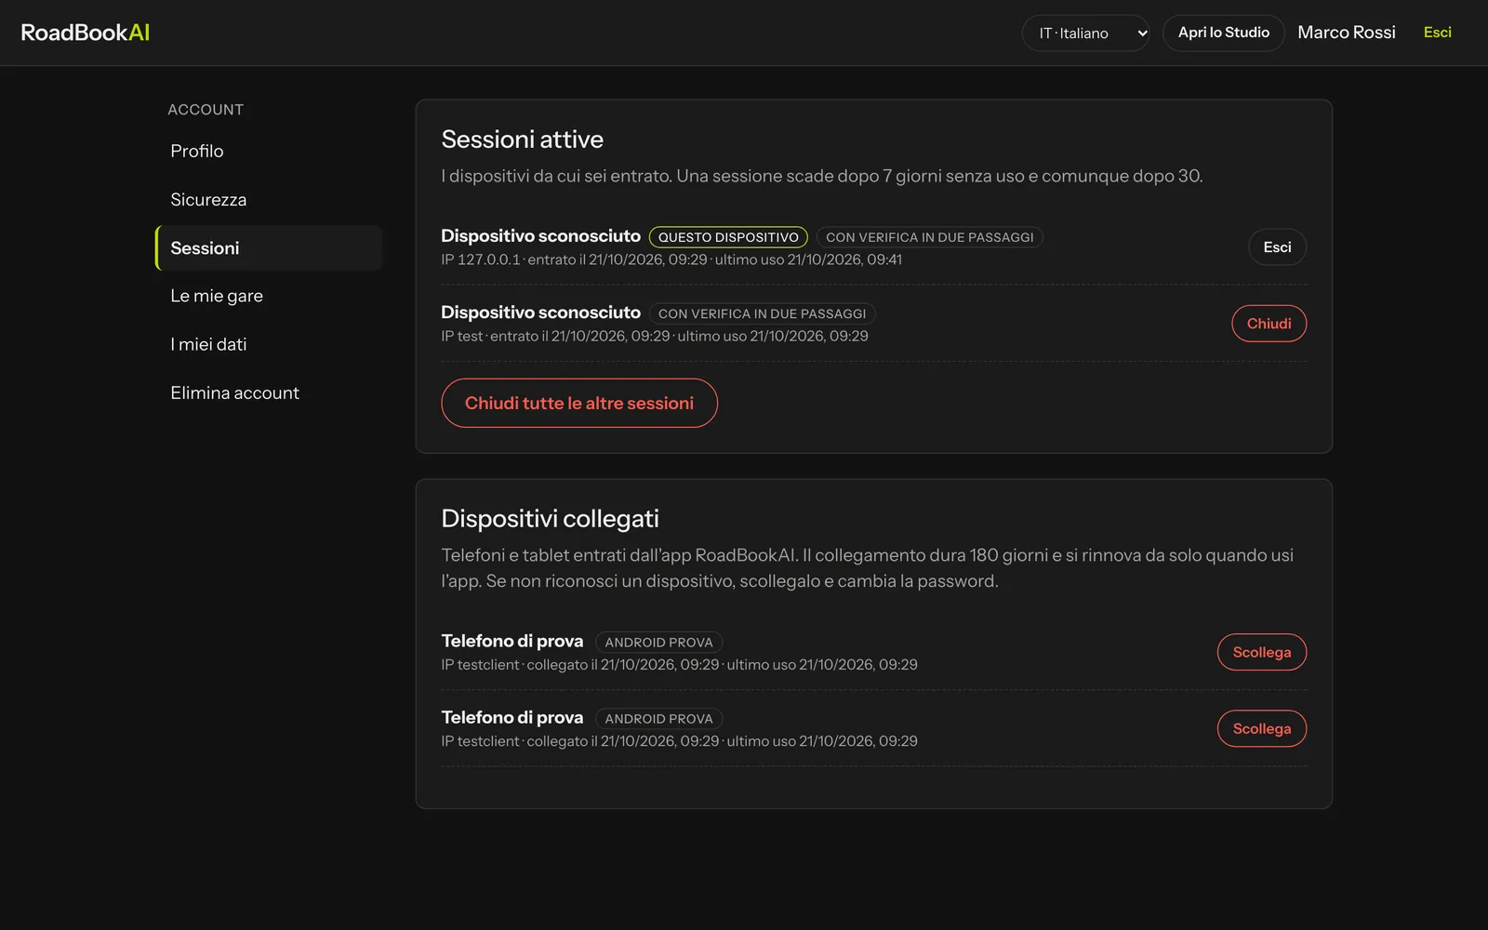The width and height of the screenshot is (1488, 930).
Task: Click the Sessioni attive heading
Action: click(522, 139)
